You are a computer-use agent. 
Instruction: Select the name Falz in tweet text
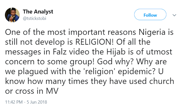[x=60, y=52]
